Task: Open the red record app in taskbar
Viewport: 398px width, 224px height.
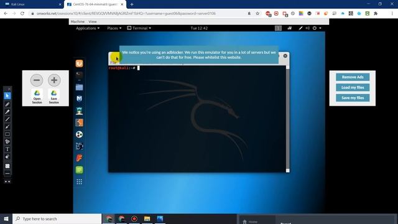Action: [134, 218]
